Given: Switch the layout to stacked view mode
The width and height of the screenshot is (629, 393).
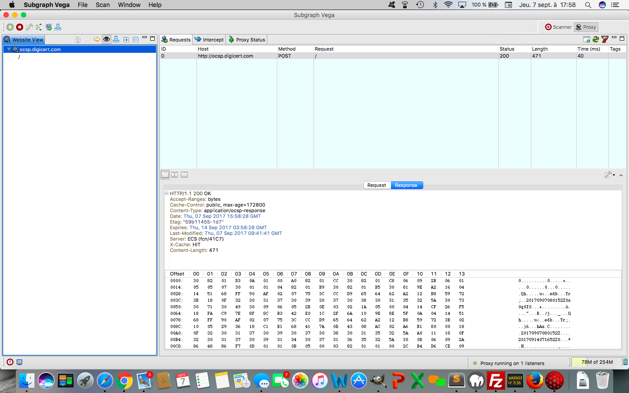Looking at the screenshot, I should click(x=183, y=175).
